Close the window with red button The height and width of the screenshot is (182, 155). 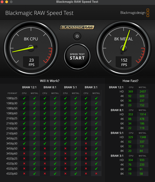coord(2,2)
